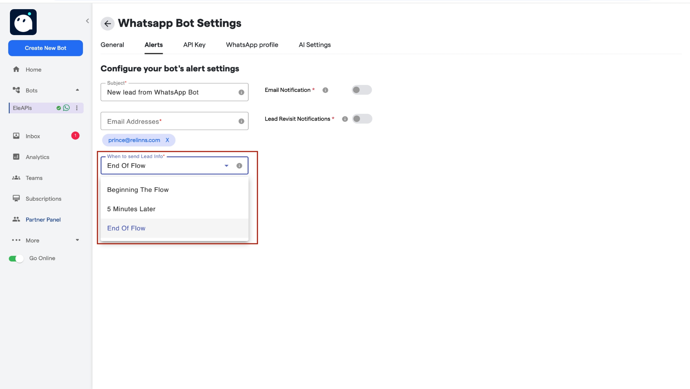
Task: Click the green verified check on EleAPIs
Action: coord(58,108)
